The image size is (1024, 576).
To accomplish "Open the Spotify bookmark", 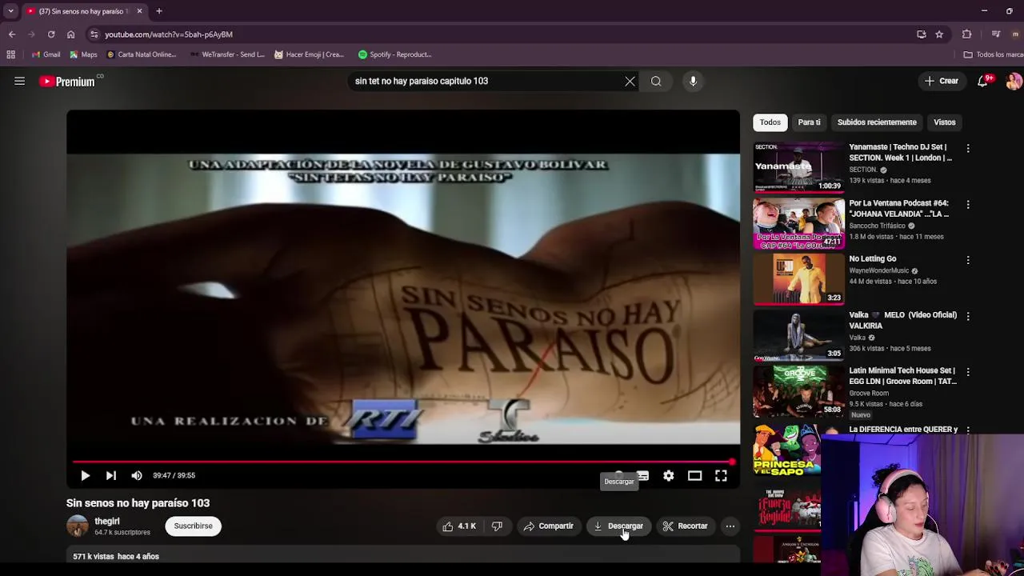I will tap(394, 54).
